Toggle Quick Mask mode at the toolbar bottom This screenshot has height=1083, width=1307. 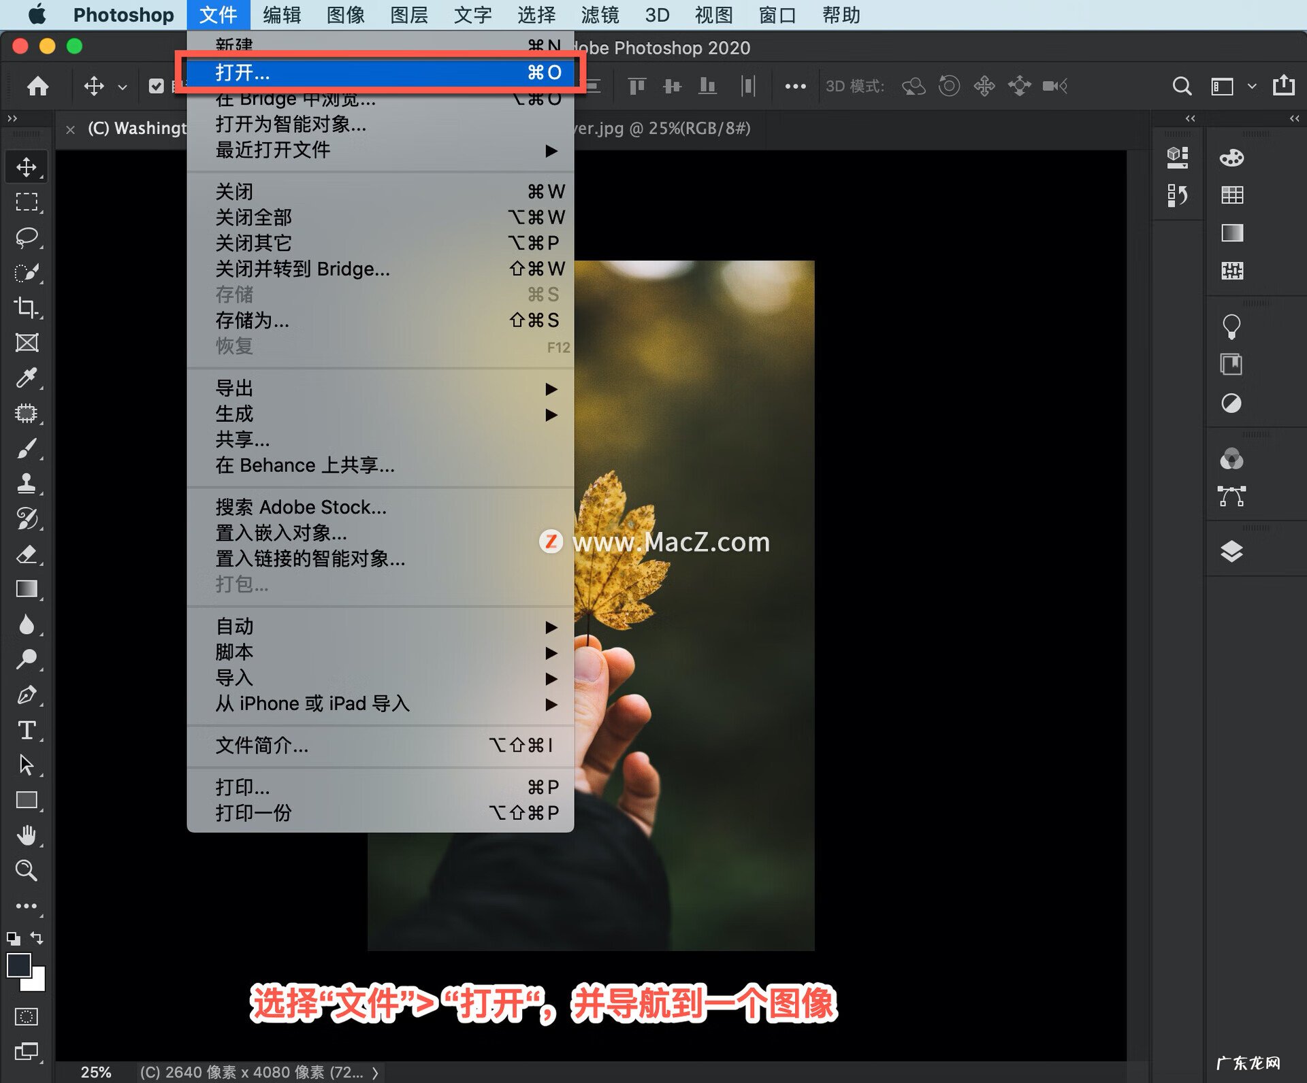coord(27,1016)
